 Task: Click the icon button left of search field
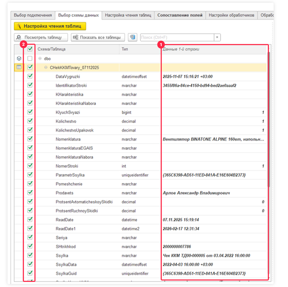133,37
